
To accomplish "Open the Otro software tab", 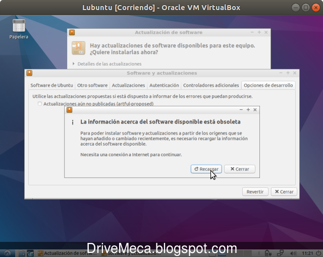I will tap(92, 85).
